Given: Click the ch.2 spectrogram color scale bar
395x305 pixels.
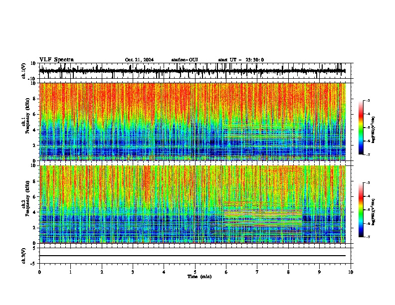Looking at the screenshot, I should tap(361, 210).
